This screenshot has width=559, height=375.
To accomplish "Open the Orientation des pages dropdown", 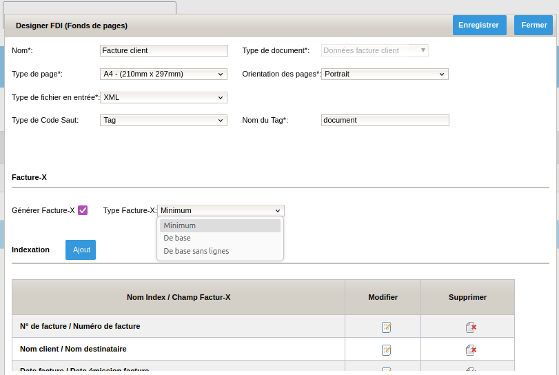I will pos(385,74).
